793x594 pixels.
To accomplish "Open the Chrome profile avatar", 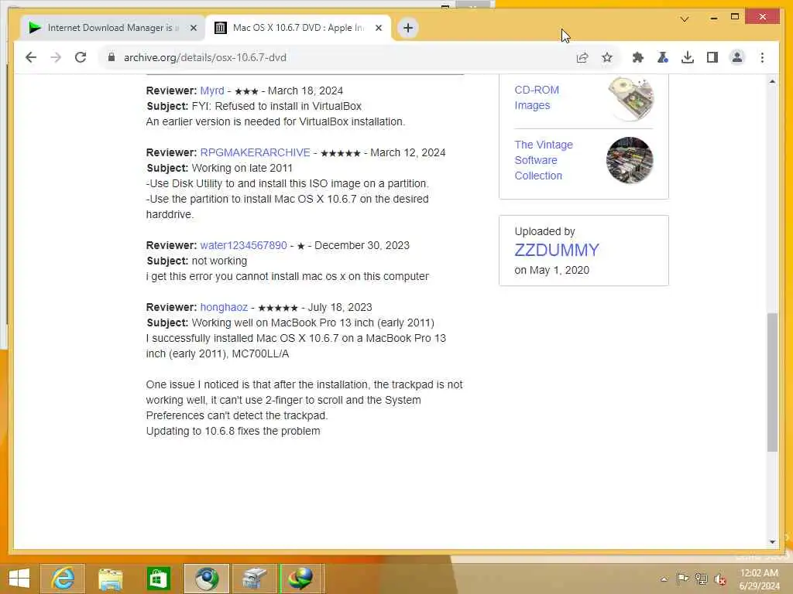I will [x=737, y=57].
